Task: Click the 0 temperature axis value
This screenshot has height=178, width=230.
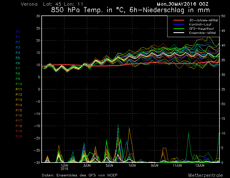Action: [x=39, y=89]
